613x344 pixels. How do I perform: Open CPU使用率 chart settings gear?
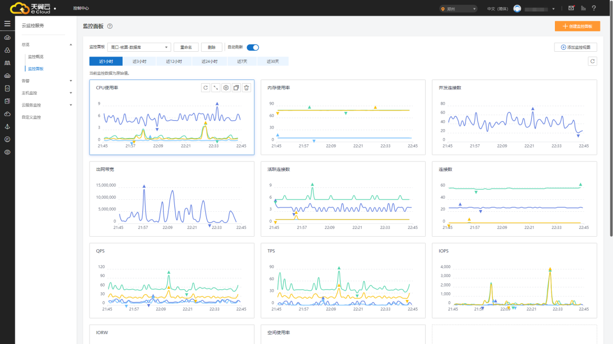[x=226, y=88]
